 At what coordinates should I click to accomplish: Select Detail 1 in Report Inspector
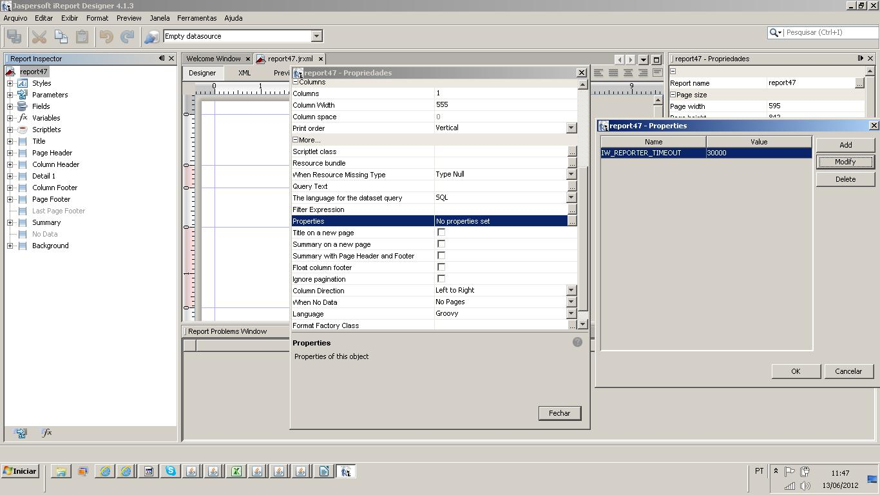click(44, 176)
